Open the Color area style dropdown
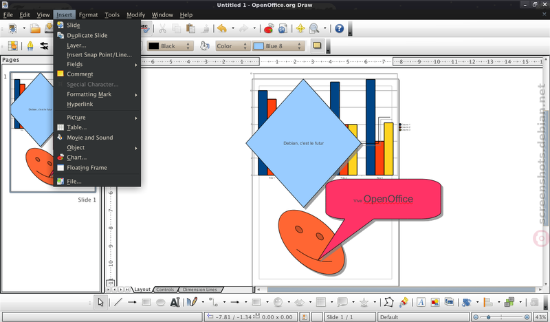 pyautogui.click(x=232, y=46)
